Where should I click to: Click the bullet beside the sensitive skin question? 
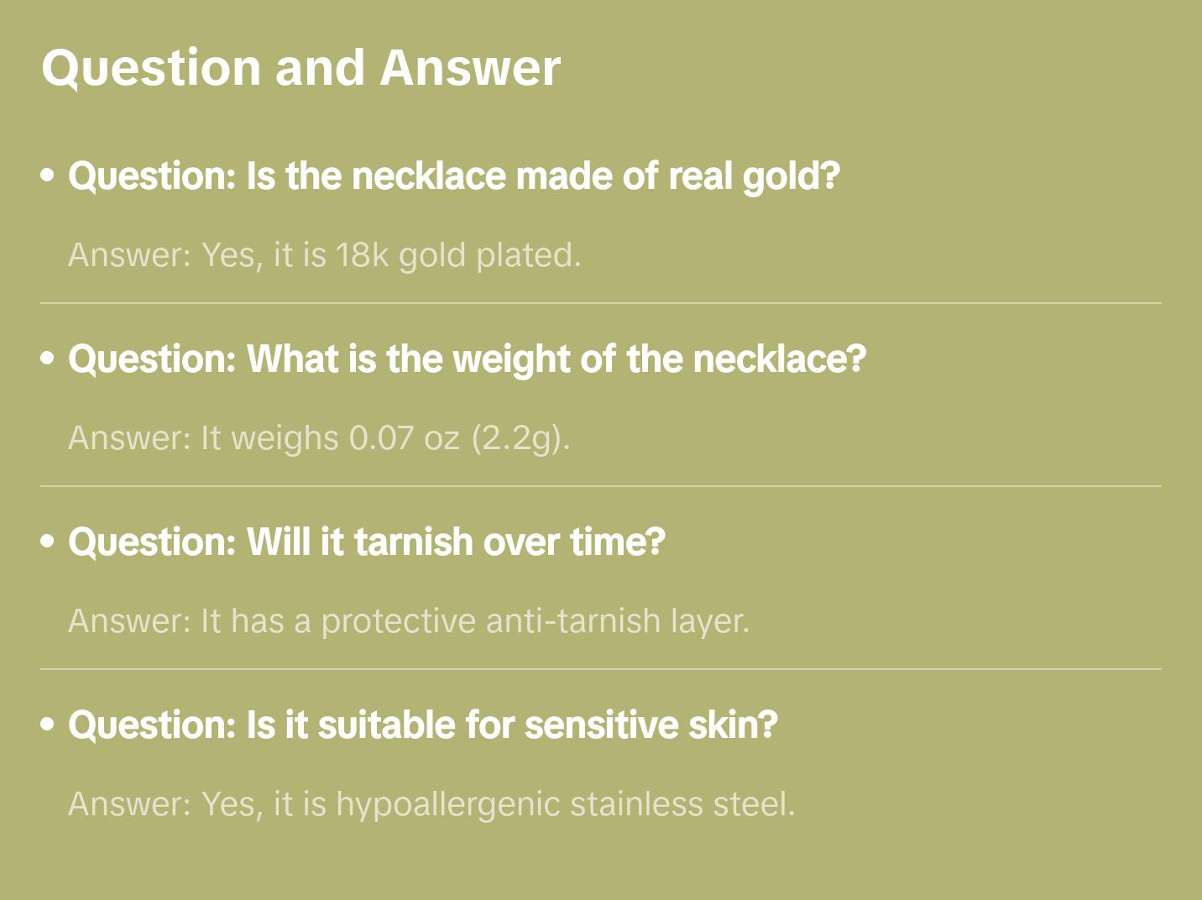coord(48,725)
